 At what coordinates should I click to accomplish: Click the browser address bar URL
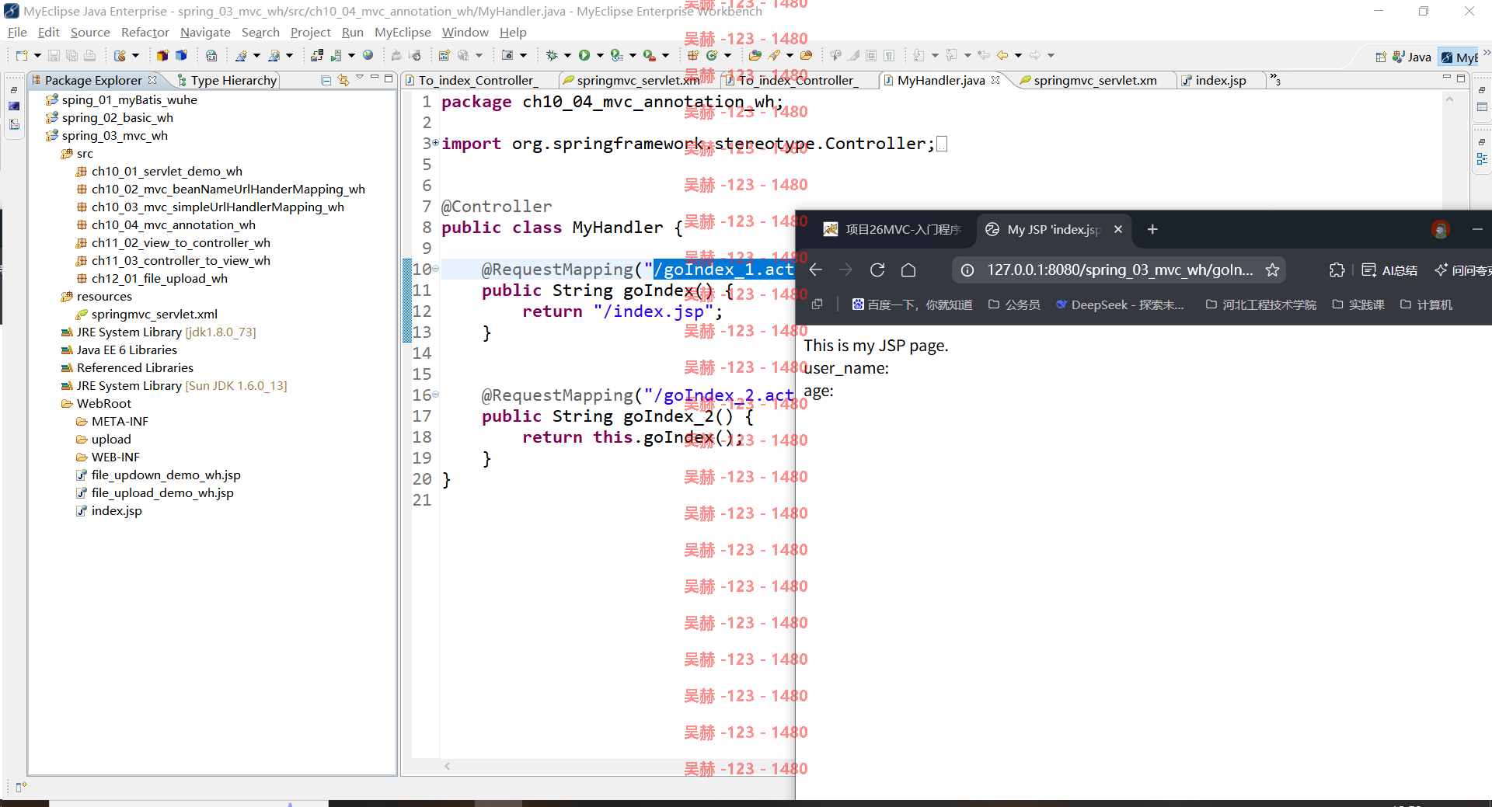click(x=1120, y=270)
